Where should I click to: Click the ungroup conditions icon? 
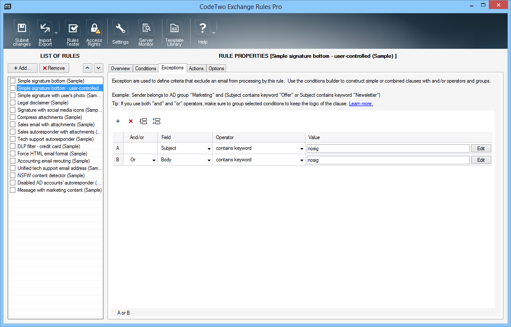click(x=156, y=121)
